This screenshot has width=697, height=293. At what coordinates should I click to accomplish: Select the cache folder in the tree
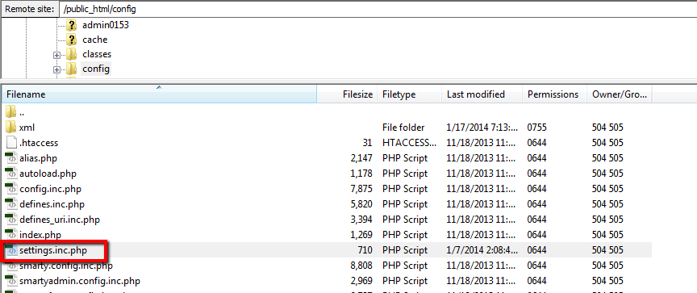(94, 40)
